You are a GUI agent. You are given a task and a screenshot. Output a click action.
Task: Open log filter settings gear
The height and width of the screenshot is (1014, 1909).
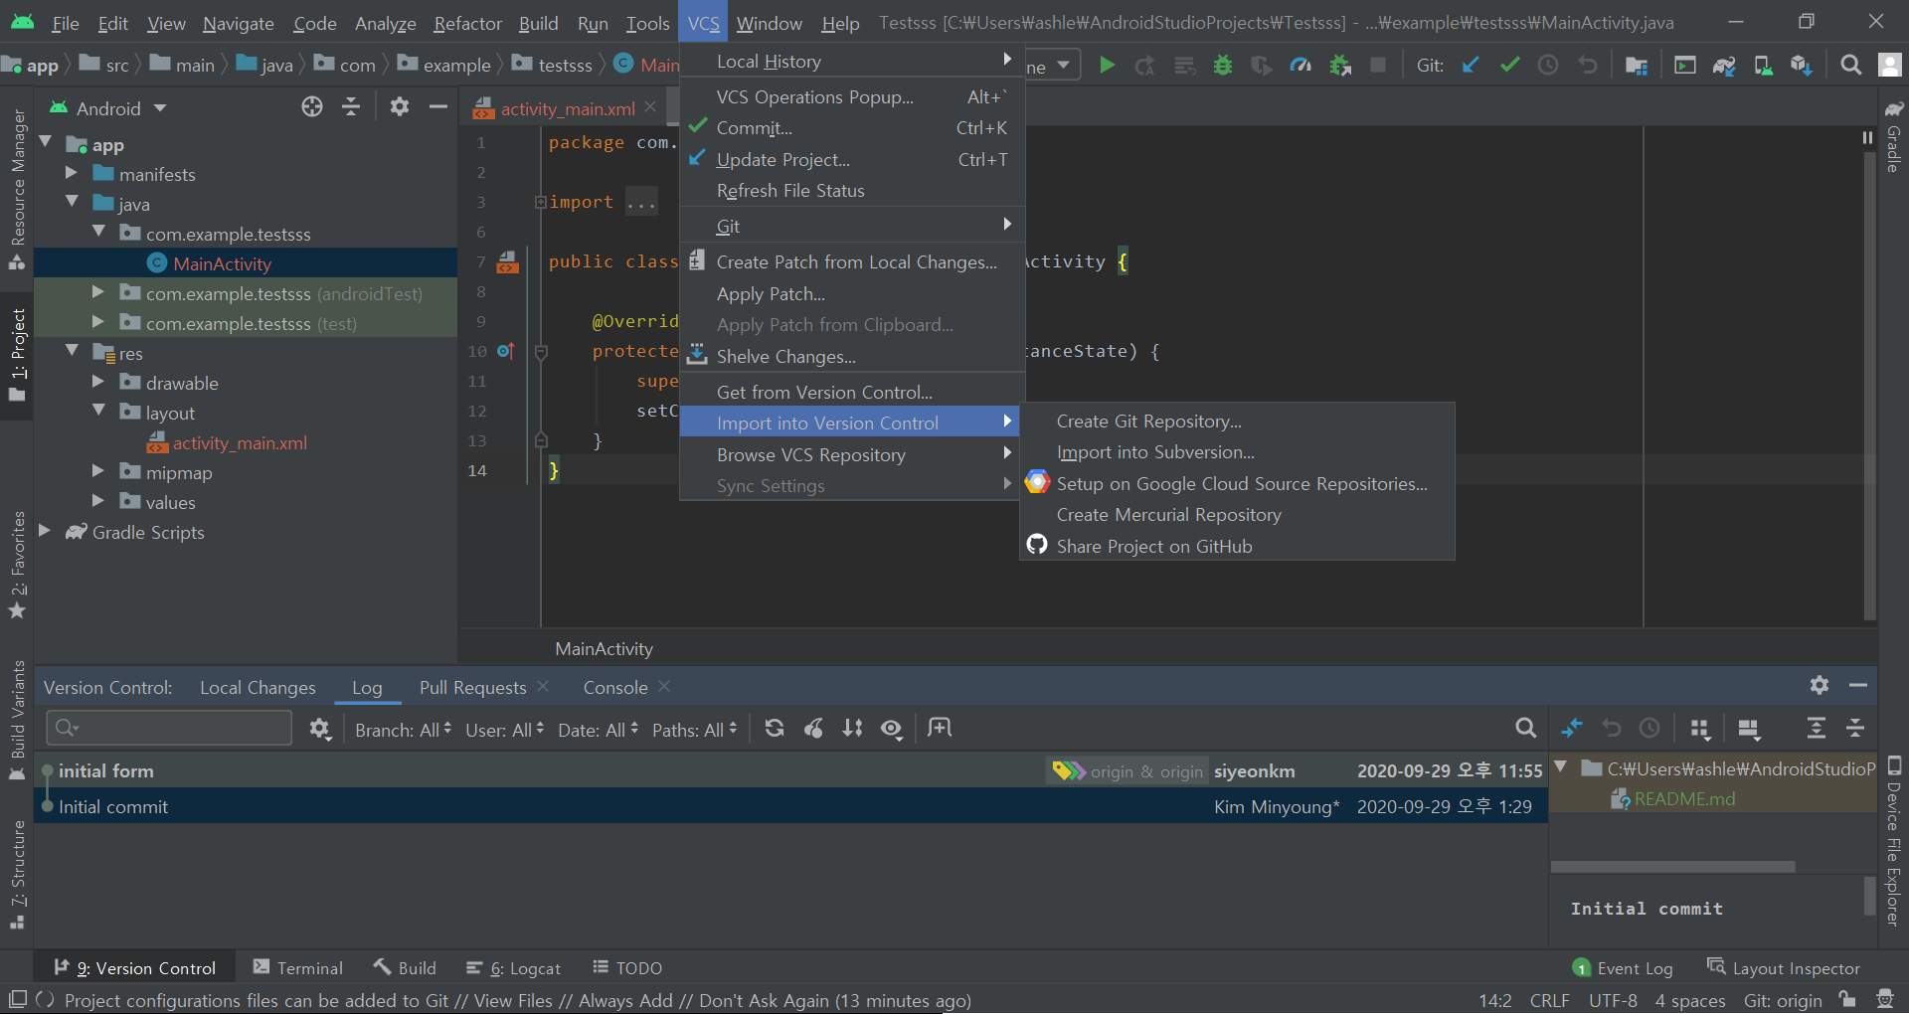pos(319,729)
